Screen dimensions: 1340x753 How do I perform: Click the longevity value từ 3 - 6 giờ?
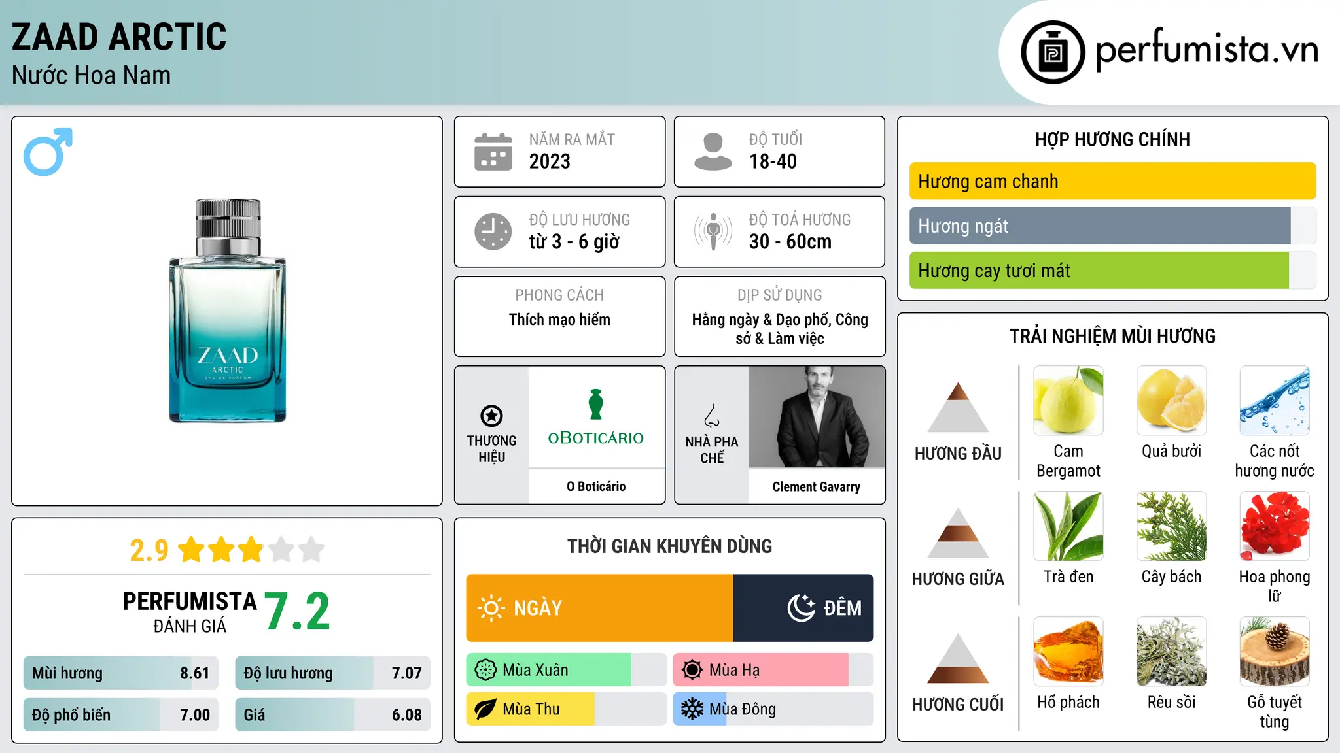click(574, 242)
